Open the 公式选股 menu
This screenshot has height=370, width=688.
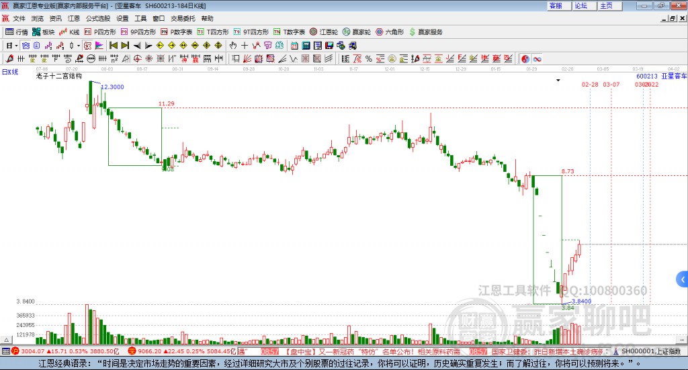98,18
